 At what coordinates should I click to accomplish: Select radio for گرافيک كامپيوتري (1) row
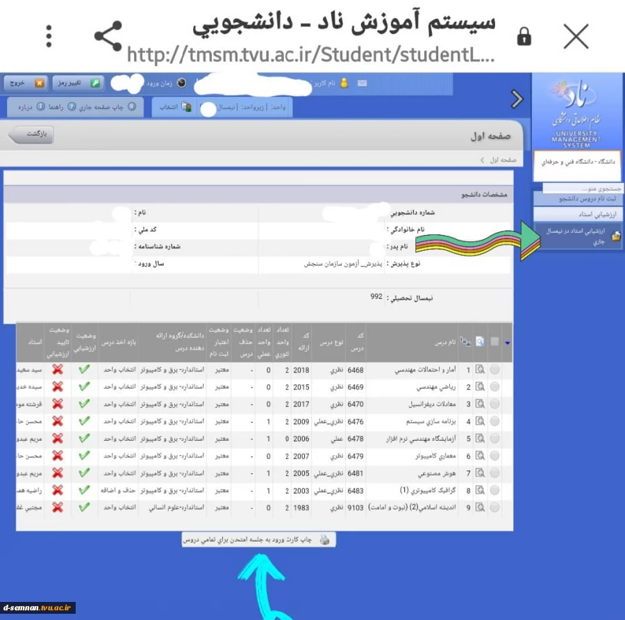coord(494,490)
